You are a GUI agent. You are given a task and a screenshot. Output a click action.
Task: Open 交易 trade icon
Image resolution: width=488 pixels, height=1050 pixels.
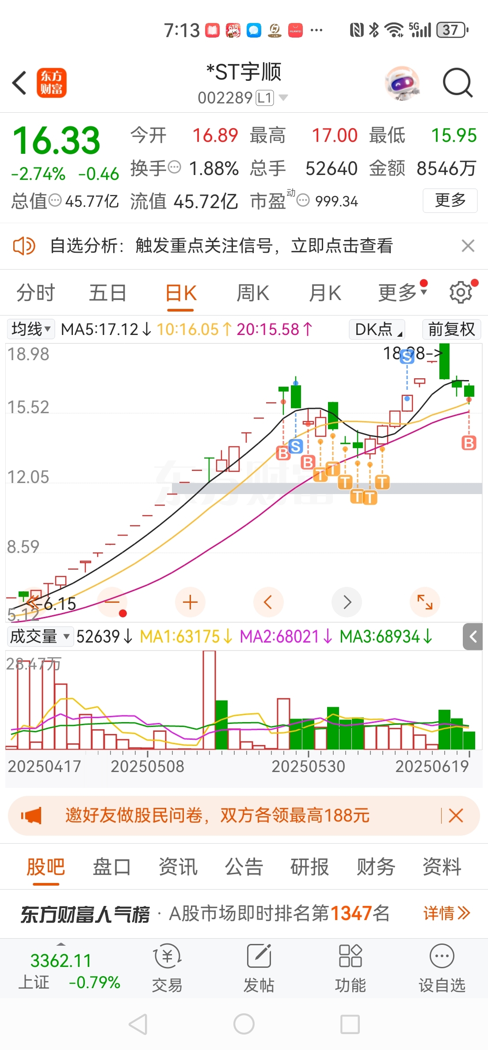click(167, 968)
